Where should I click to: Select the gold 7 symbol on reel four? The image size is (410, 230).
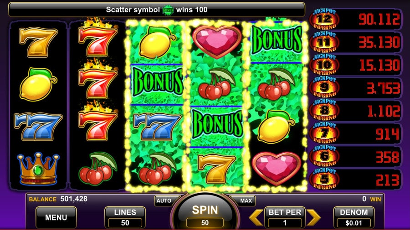point(216,169)
